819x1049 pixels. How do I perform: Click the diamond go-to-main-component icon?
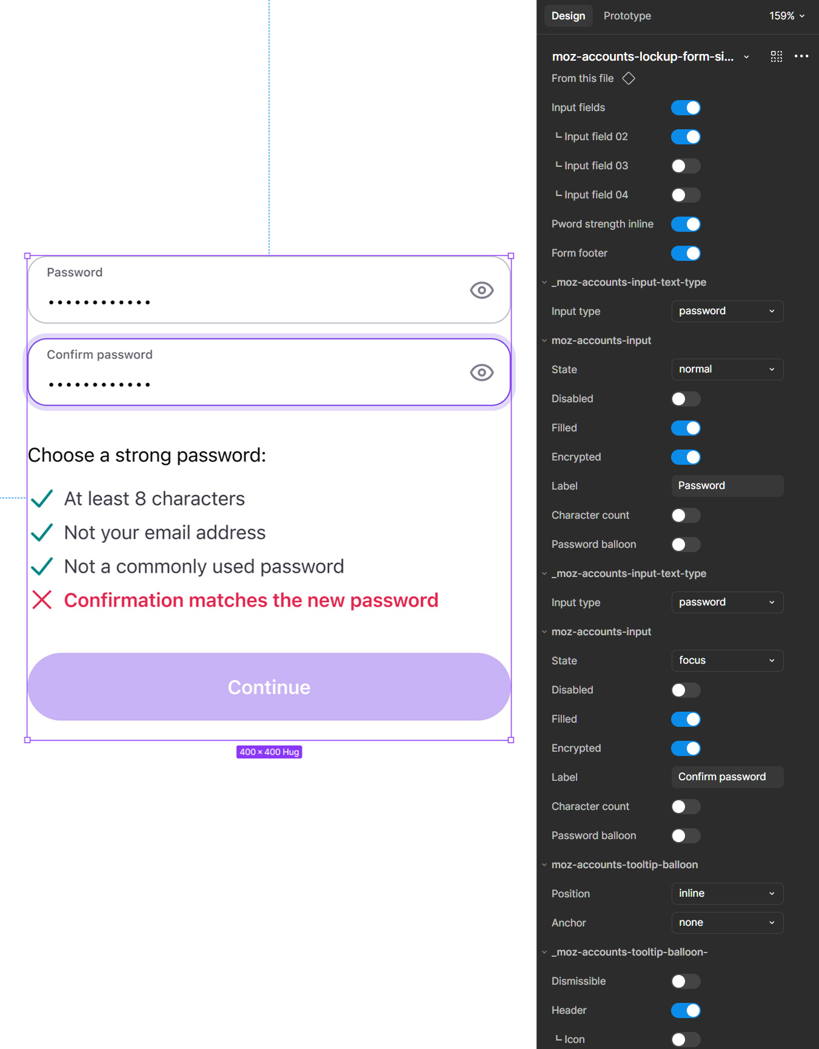click(x=629, y=78)
